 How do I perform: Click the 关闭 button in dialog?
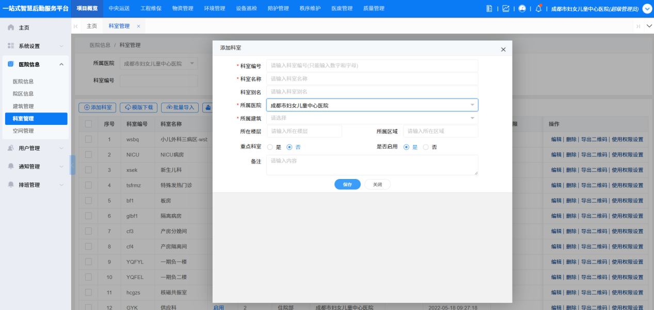377,185
